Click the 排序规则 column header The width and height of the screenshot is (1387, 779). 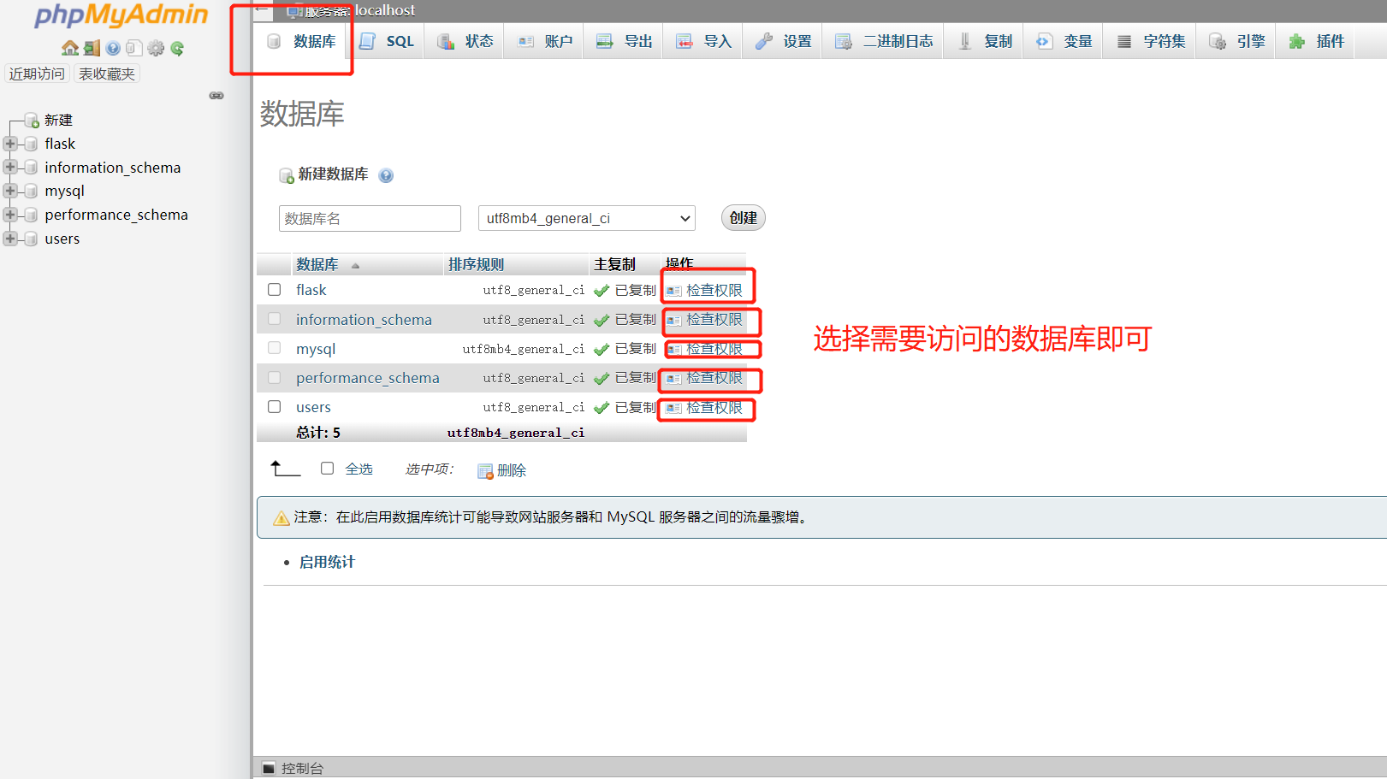click(477, 265)
